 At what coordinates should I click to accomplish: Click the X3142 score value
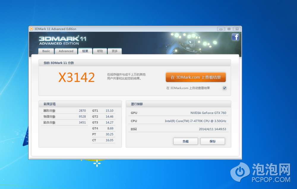coord(77,77)
